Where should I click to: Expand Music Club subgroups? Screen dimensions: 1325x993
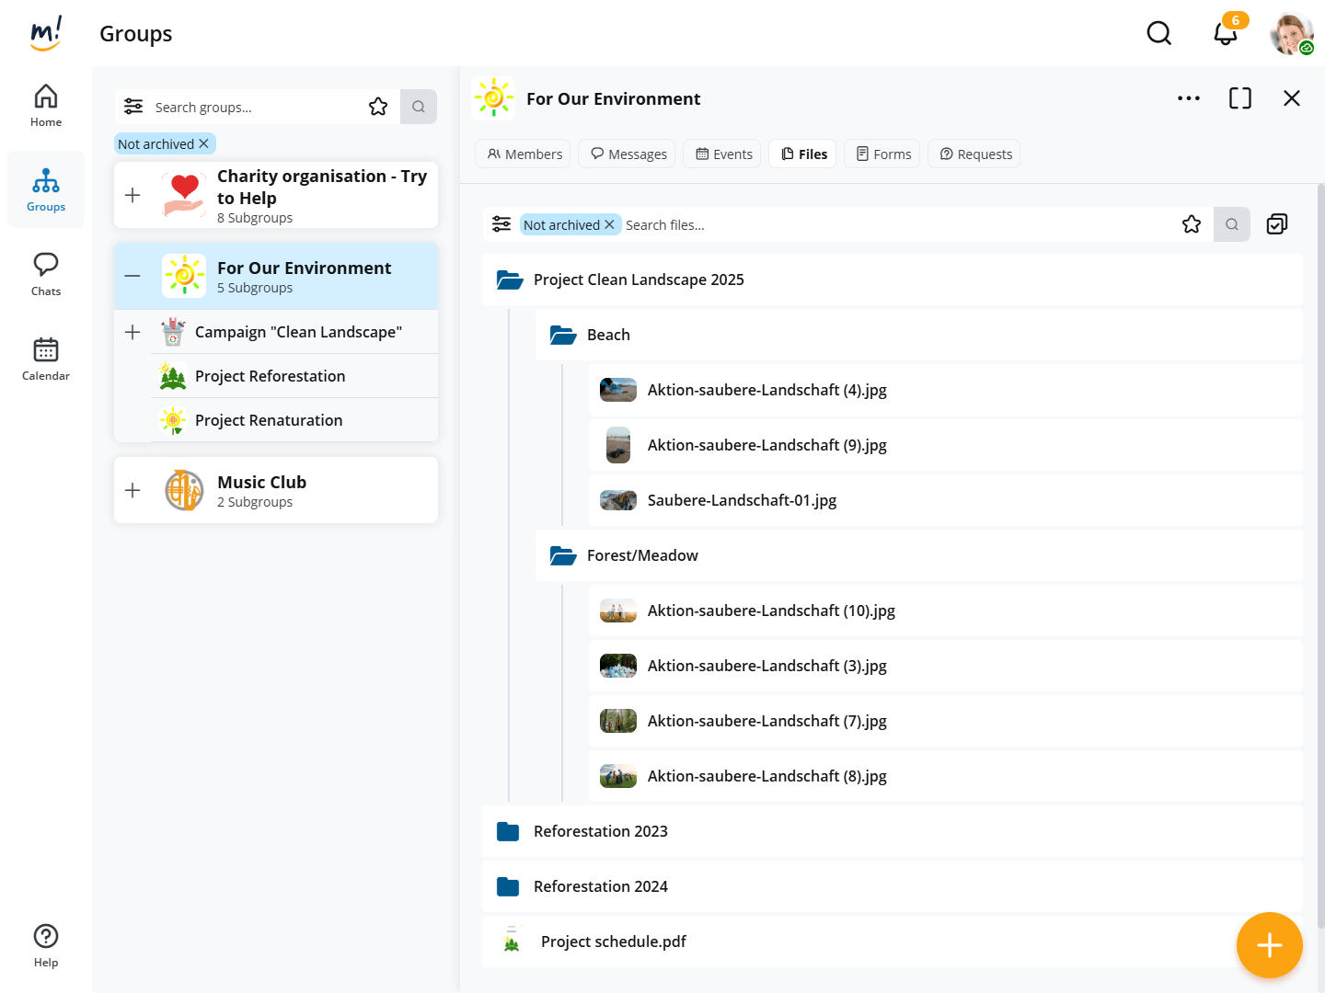[x=132, y=490]
